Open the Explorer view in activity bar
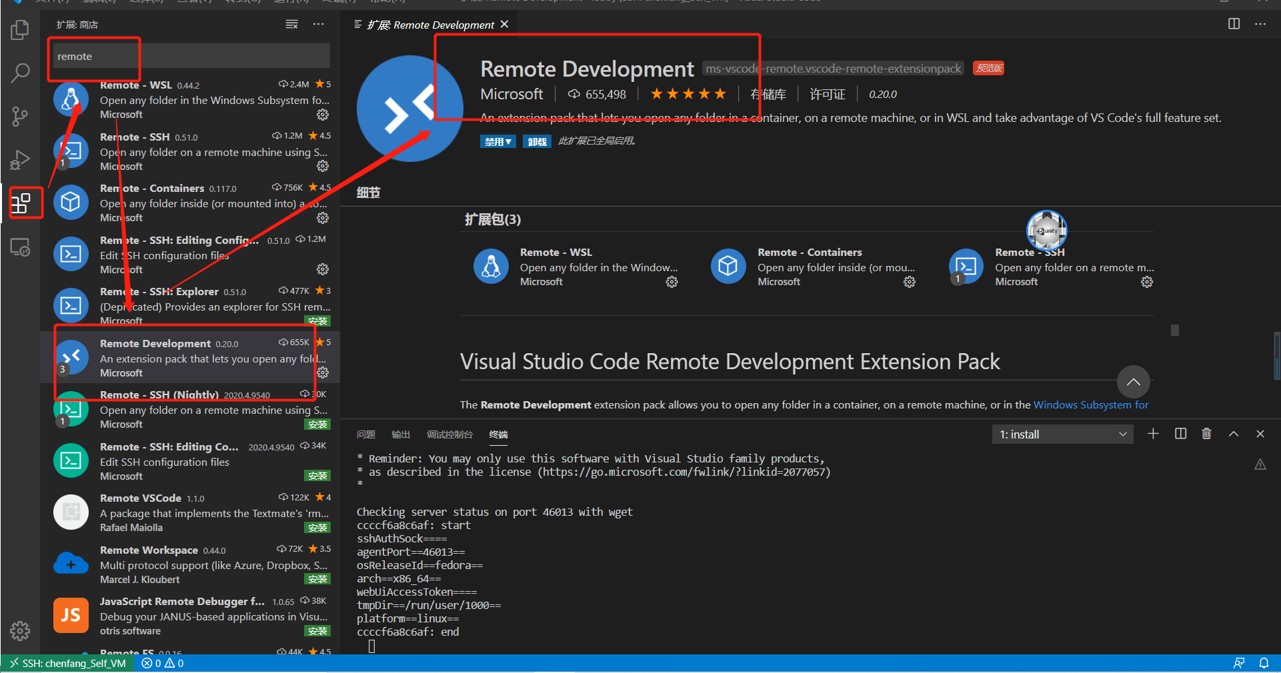 tap(20, 30)
